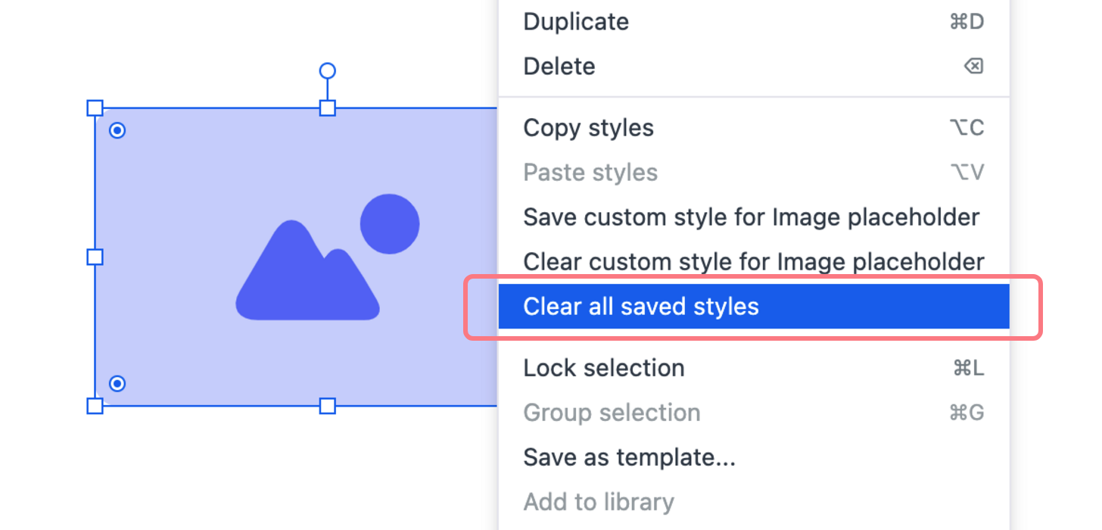The image size is (1102, 530).
Task: Choose Lock selection menu item
Action: (754, 367)
